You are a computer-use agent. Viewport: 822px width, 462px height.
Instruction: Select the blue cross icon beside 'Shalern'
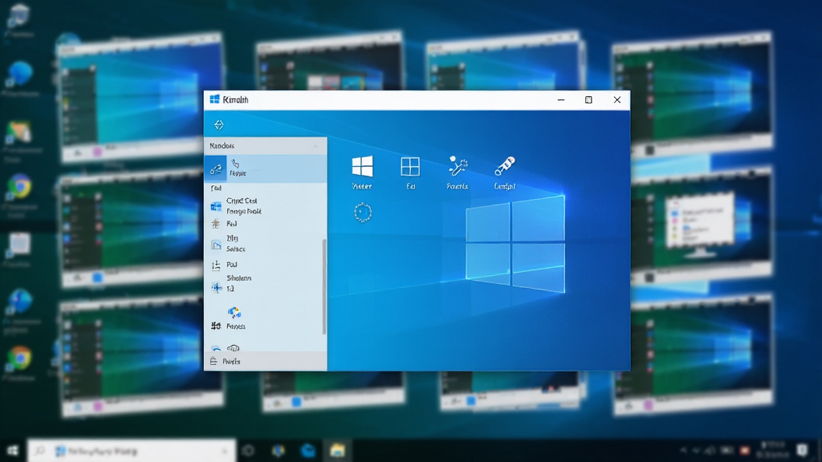tap(217, 287)
